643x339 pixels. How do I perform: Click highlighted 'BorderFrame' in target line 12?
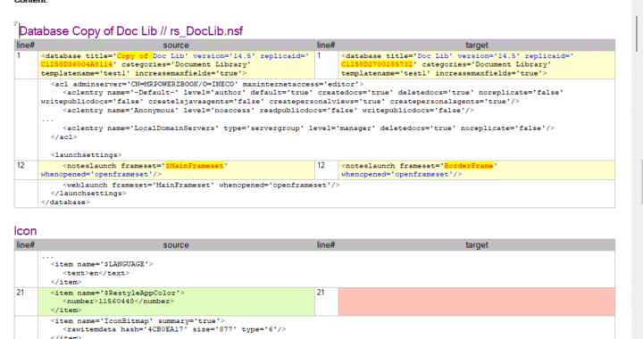[469, 166]
